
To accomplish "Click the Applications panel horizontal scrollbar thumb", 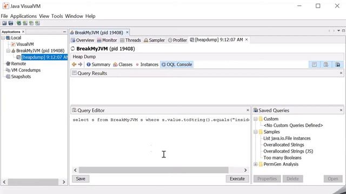I will (33, 182).
